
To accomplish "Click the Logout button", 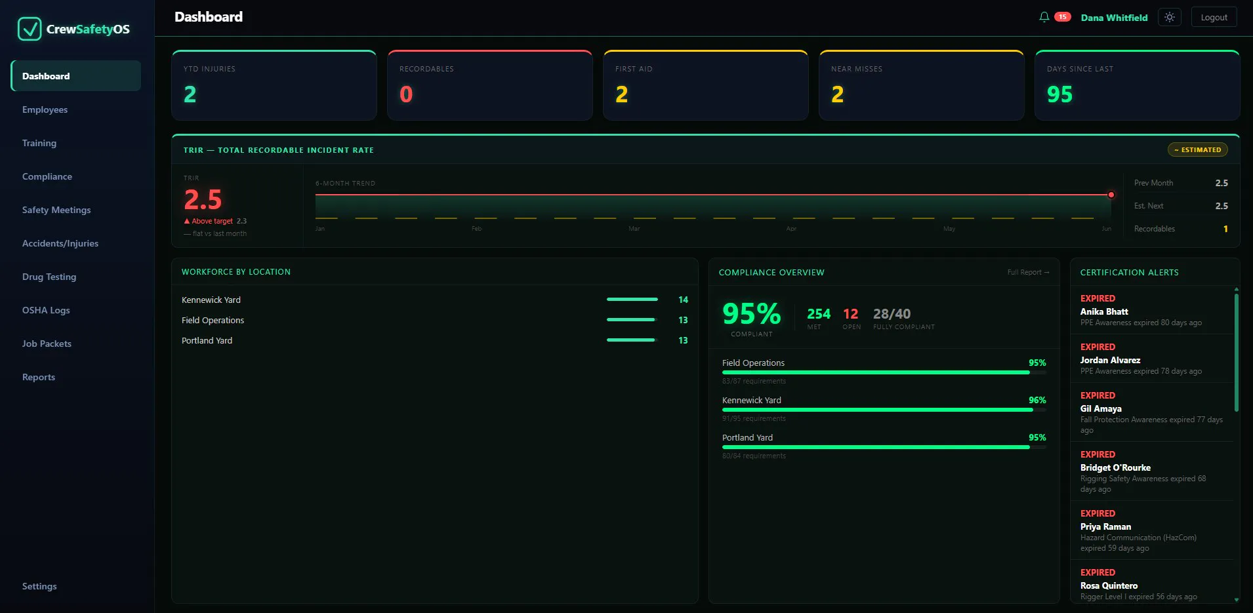I will pos(1214,18).
